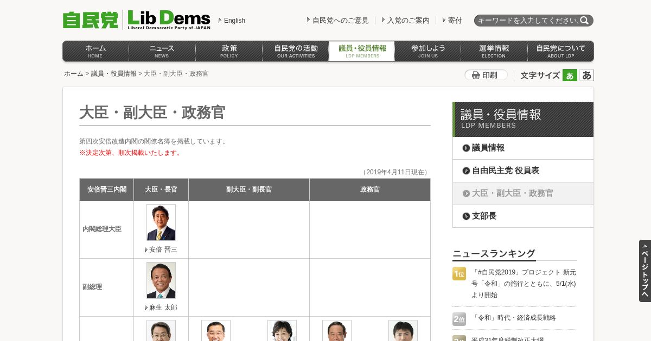
Task: Click the number 1 ranking badge
Action: pyautogui.click(x=459, y=273)
